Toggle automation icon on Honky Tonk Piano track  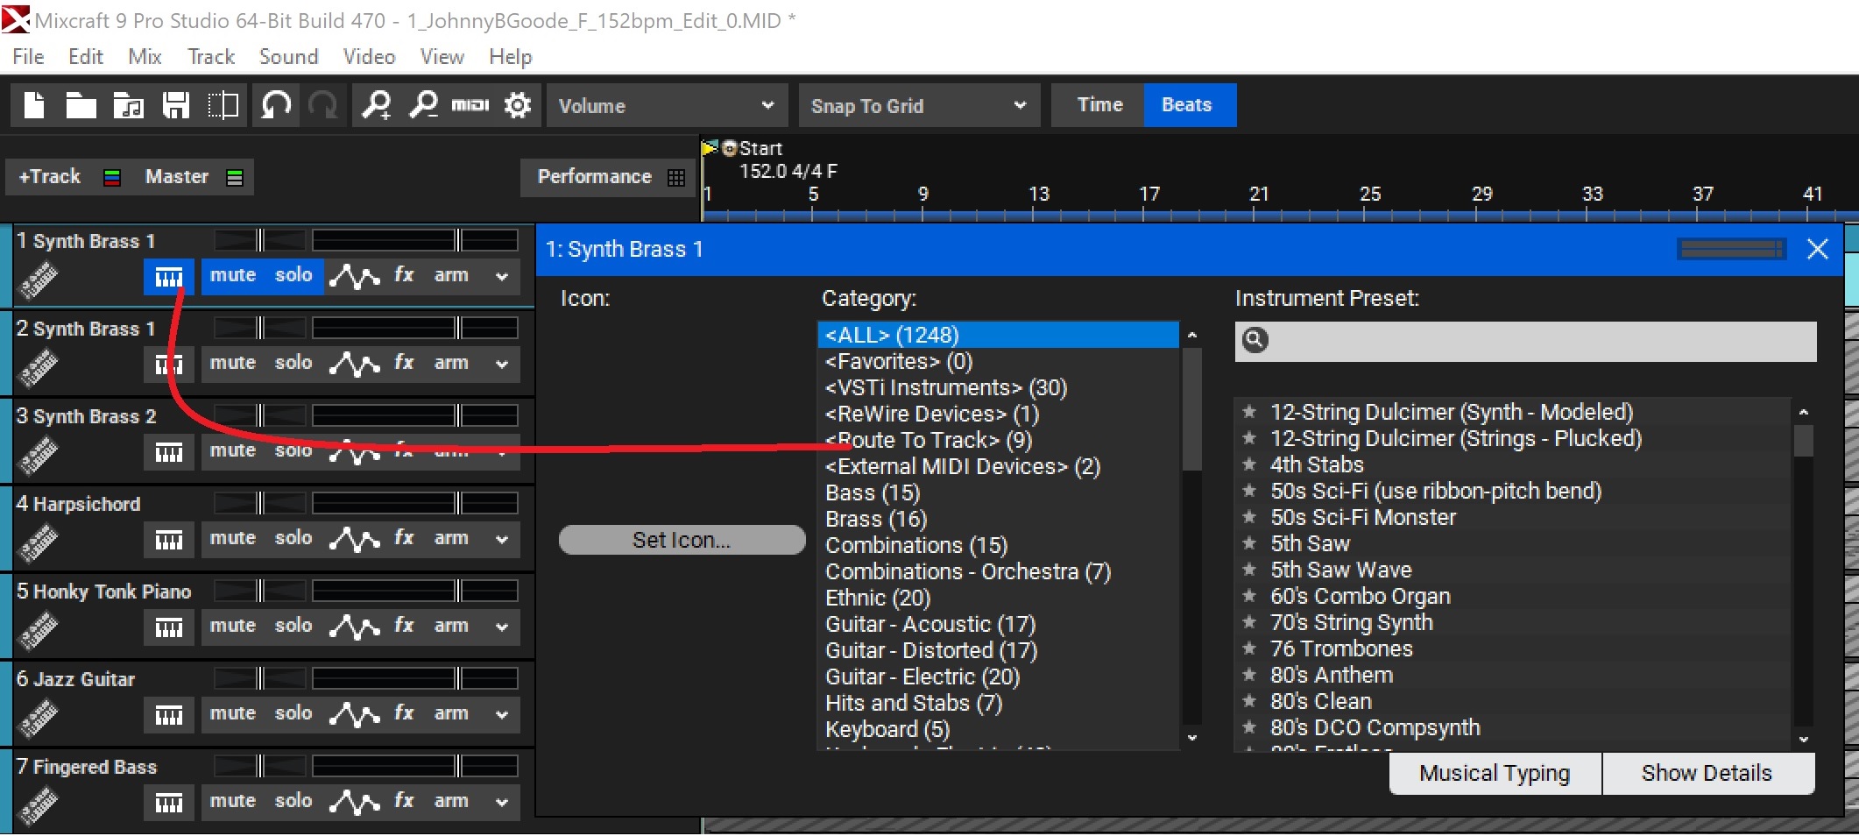click(354, 627)
